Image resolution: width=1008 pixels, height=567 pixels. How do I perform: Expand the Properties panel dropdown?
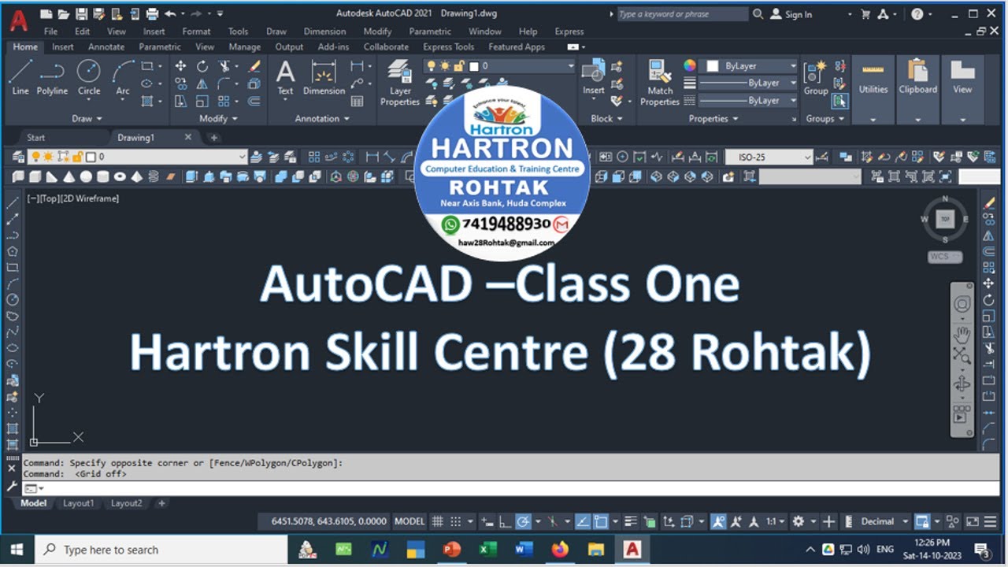(713, 119)
